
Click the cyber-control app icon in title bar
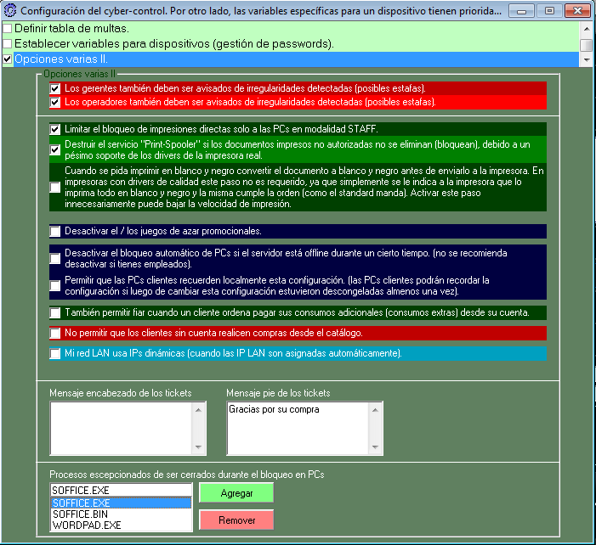coord(10,10)
